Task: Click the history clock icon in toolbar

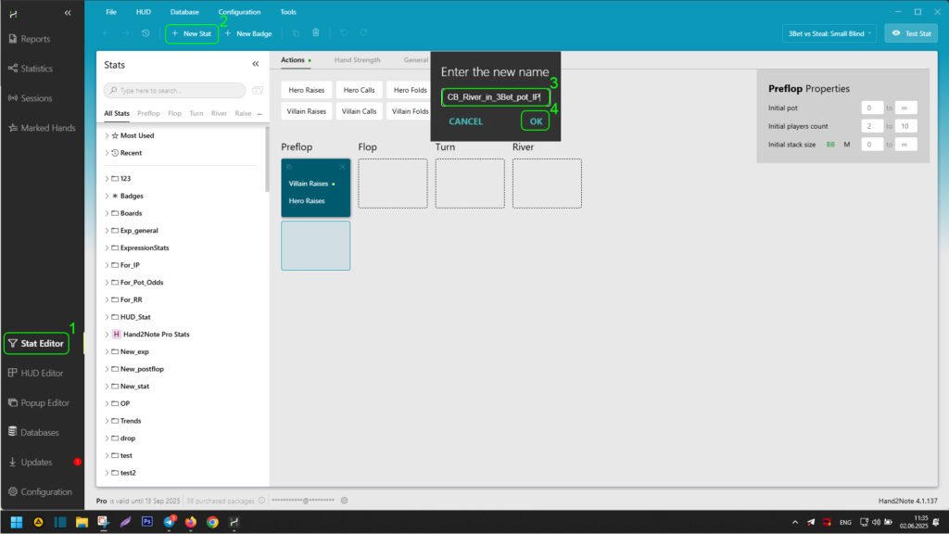Action: [146, 33]
